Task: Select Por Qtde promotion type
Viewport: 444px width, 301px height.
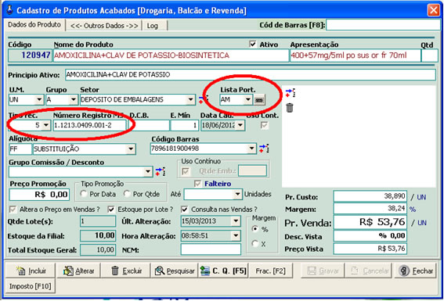Action: [127, 194]
